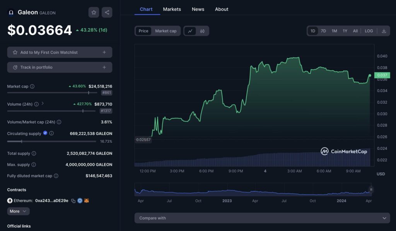Show Max. supply info icon
Image resolution: width=396 pixels, height=231 pixels.
[x=34, y=164]
